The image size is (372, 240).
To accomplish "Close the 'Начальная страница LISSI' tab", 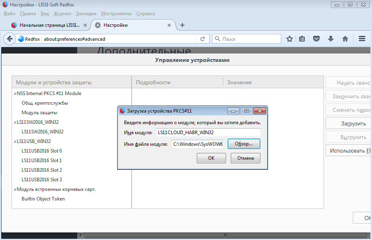I will 85,25.
